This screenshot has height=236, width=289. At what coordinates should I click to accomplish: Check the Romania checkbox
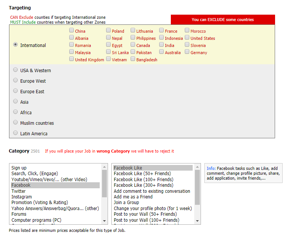point(71,45)
